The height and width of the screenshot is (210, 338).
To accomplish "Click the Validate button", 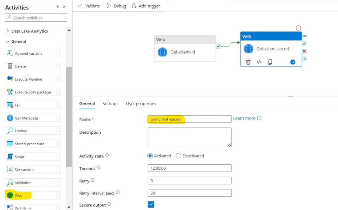I will click(89, 6).
